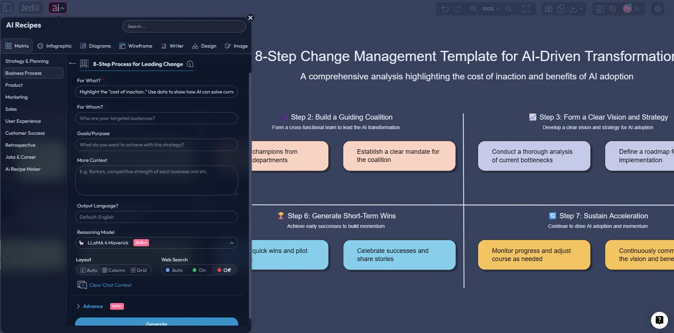Undo the last action
Image resolution: width=674 pixels, height=333 pixels.
pos(445,9)
